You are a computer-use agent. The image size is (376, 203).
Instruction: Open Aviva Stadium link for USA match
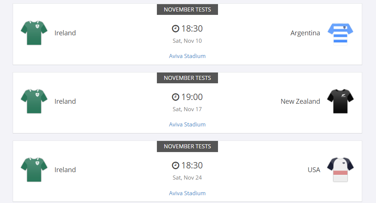click(187, 193)
